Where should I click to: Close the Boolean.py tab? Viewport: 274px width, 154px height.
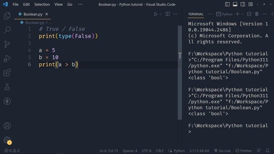coord(47,14)
